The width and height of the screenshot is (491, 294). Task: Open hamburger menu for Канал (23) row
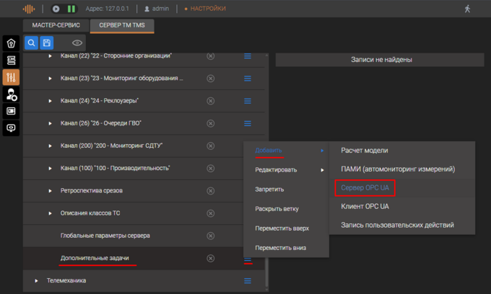pos(248,79)
